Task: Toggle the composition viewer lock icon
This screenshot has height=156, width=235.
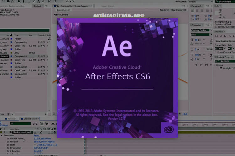Action: pos(58,6)
